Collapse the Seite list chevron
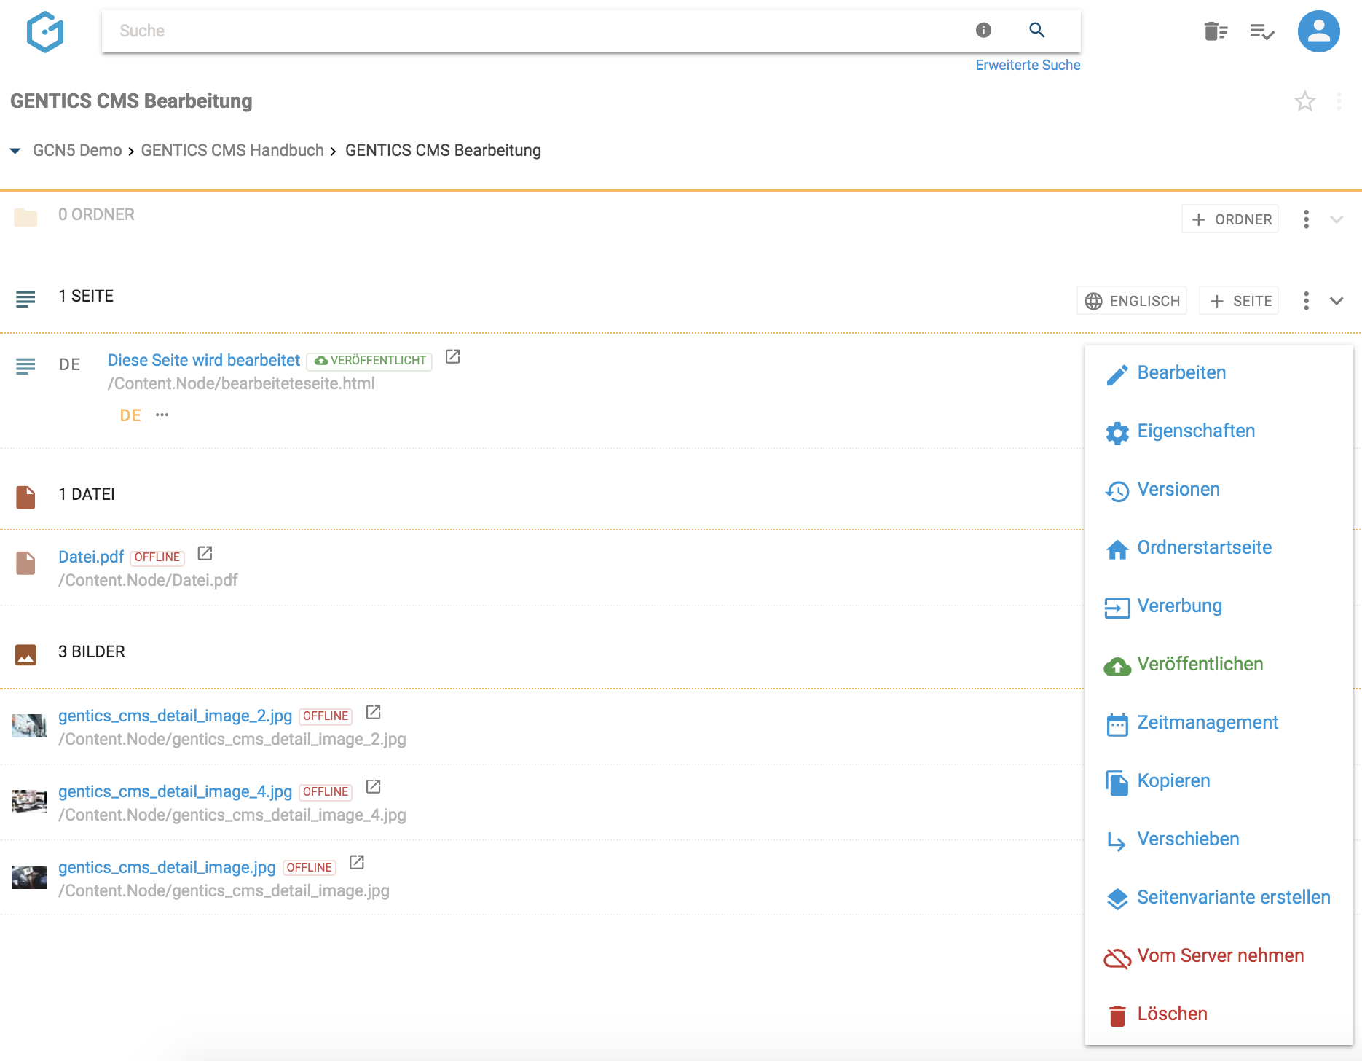Image resolution: width=1362 pixels, height=1061 pixels. (1337, 301)
